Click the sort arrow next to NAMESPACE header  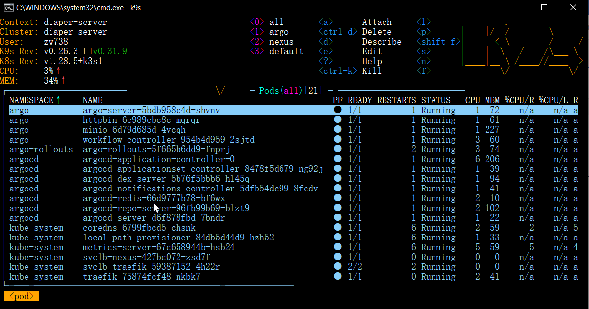tap(58, 100)
